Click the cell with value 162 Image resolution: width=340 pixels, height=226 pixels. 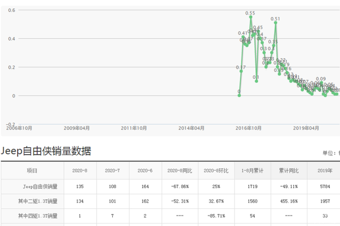click(145, 201)
